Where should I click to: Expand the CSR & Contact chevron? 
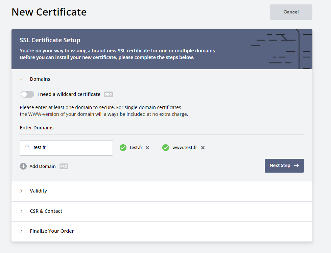coord(22,211)
